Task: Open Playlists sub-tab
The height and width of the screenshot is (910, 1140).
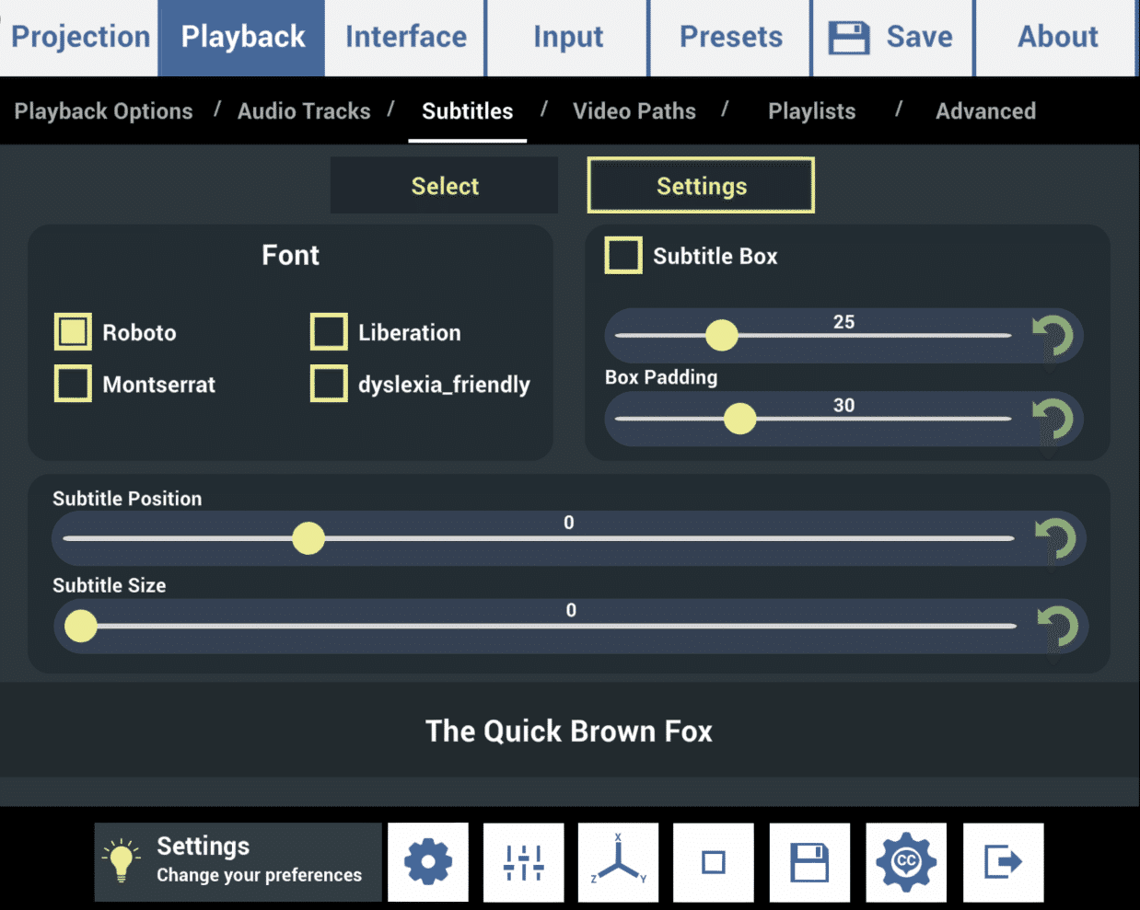Action: pos(812,111)
